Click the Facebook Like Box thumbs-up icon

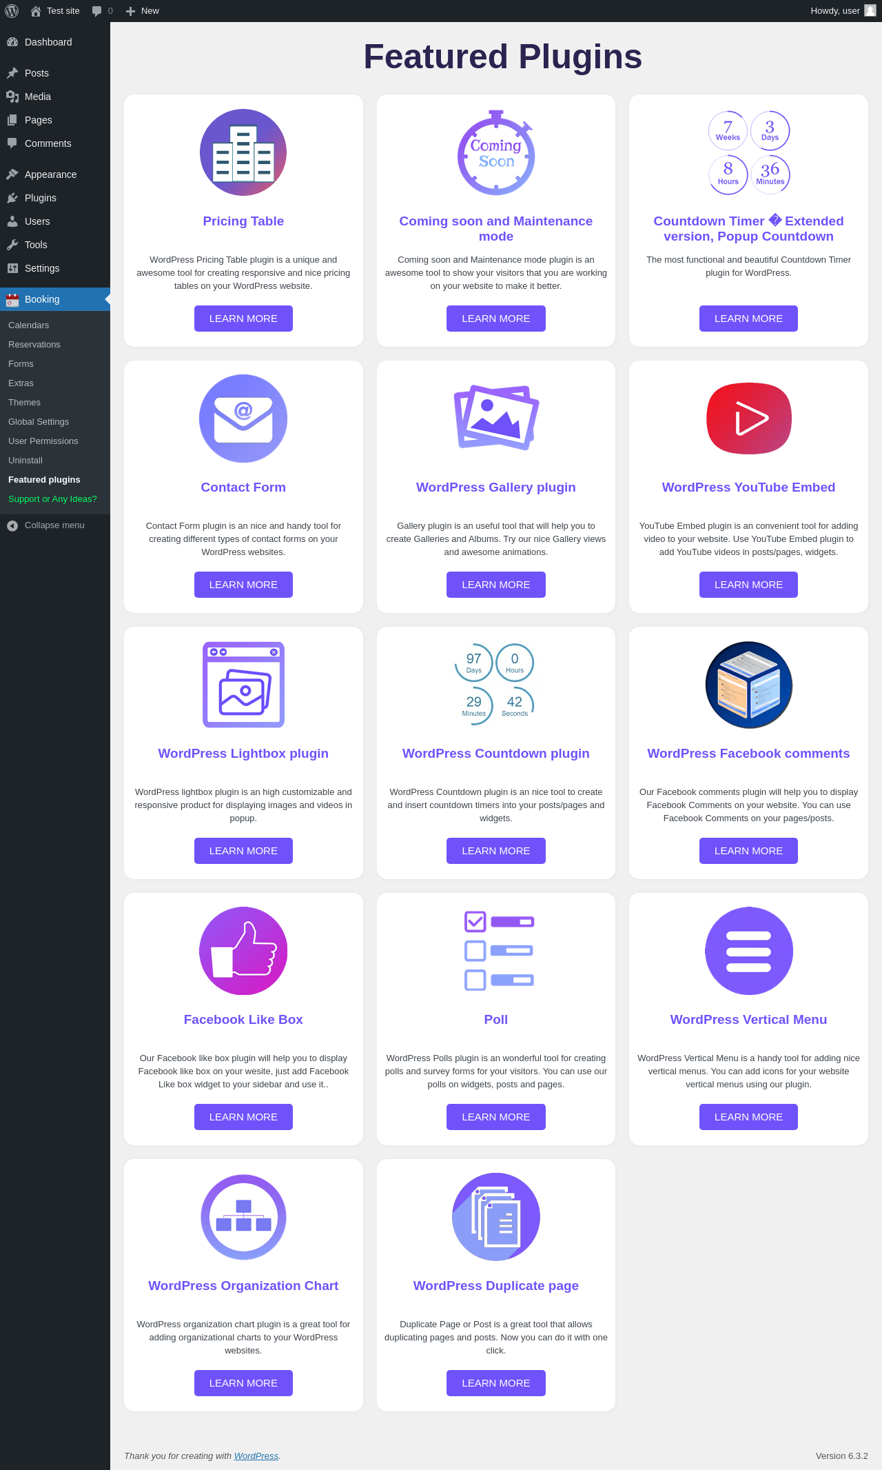[x=243, y=951]
